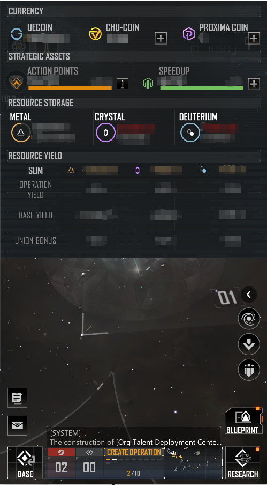
Task: Click the Action Points orange bar
Action: [x=70, y=88]
